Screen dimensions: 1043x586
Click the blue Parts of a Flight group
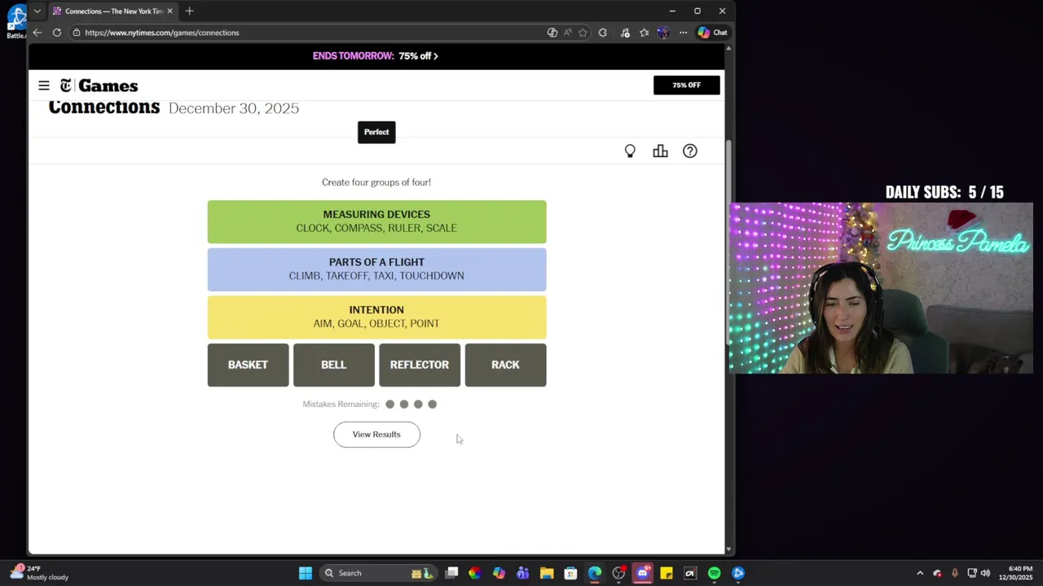pos(376,269)
